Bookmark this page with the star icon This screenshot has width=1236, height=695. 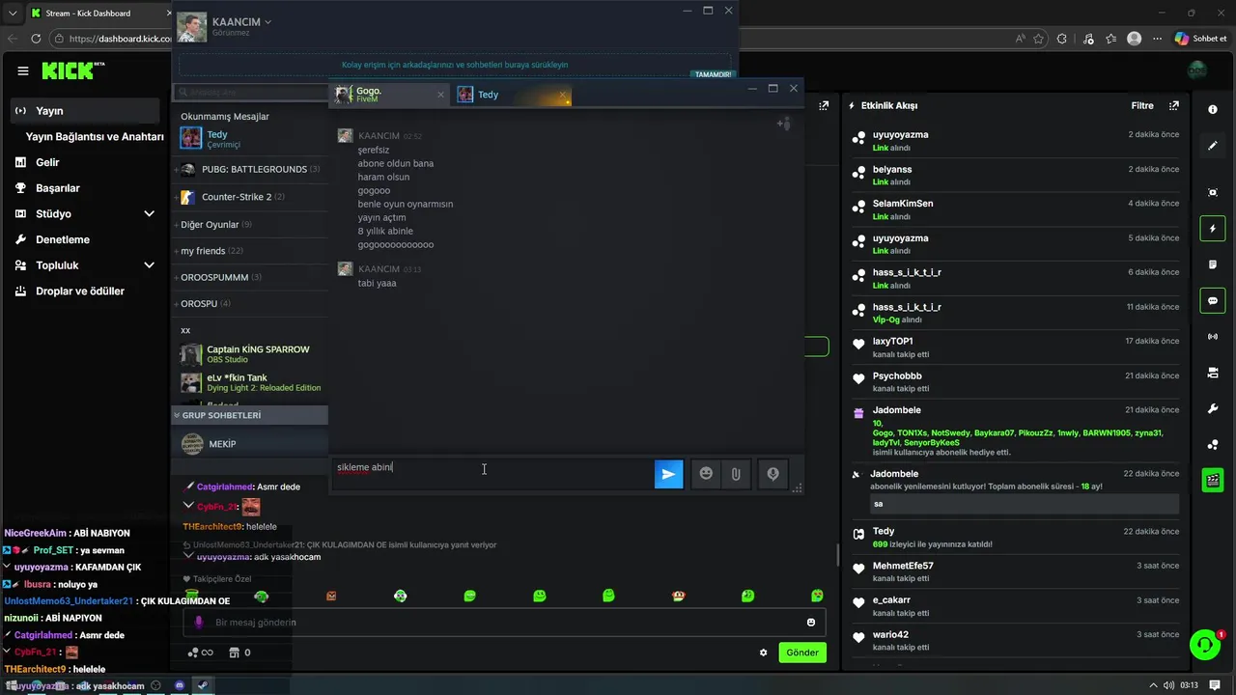point(1039,39)
